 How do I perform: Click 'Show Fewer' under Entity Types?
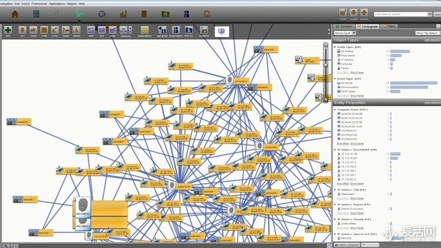click(x=357, y=73)
